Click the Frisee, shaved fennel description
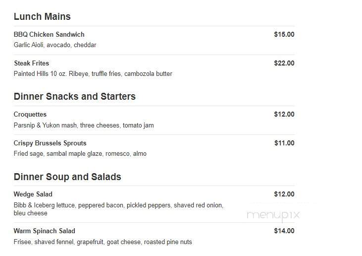362x256 pixels. click(103, 242)
